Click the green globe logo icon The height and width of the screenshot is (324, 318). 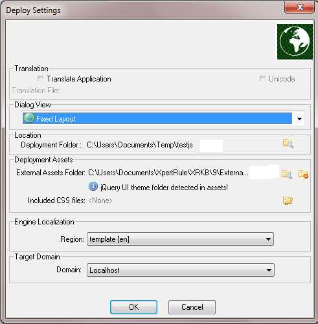(x=295, y=41)
